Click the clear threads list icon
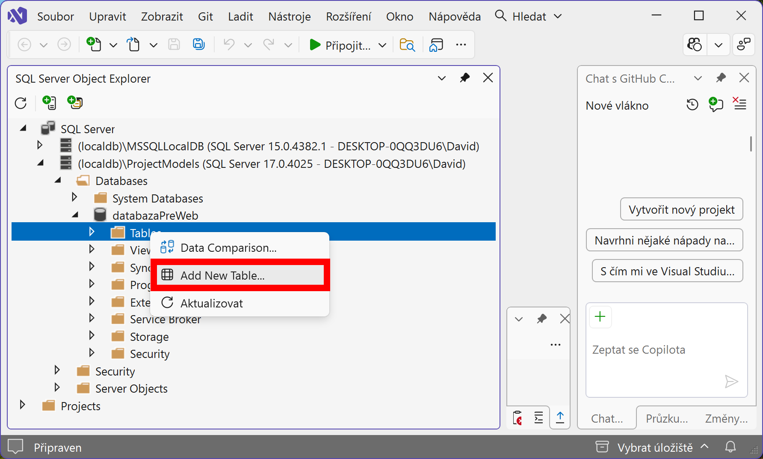The width and height of the screenshot is (763, 459). pyautogui.click(x=740, y=103)
